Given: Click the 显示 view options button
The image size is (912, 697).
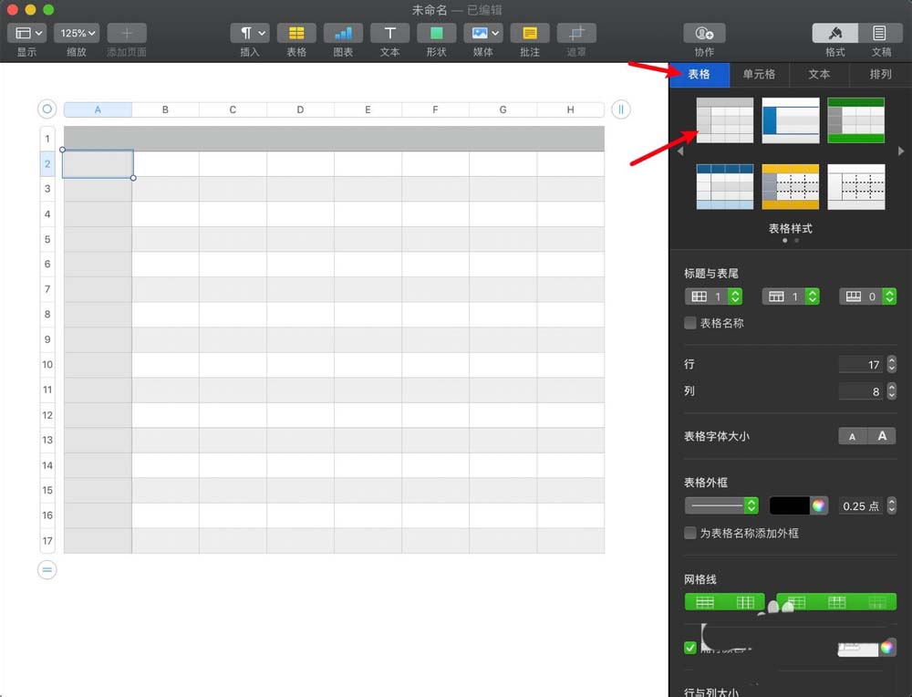Looking at the screenshot, I should click(26, 33).
